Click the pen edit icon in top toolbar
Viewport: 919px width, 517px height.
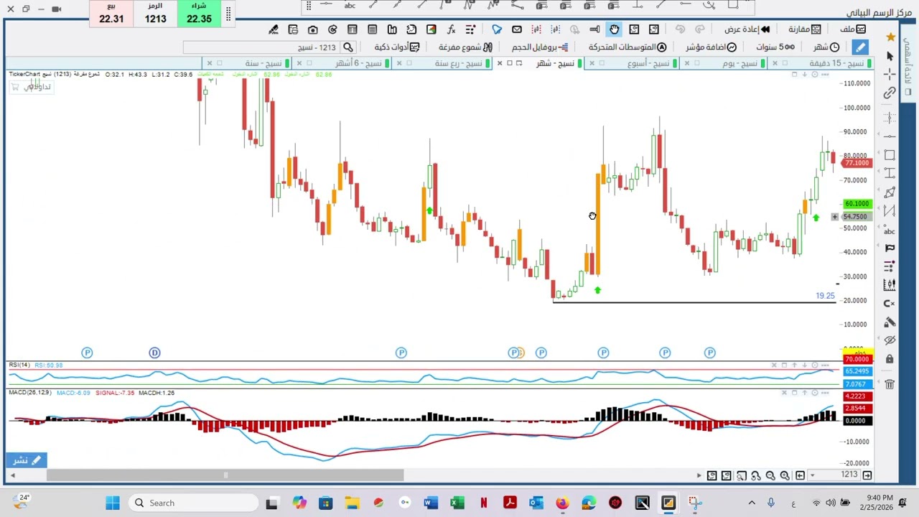274,29
